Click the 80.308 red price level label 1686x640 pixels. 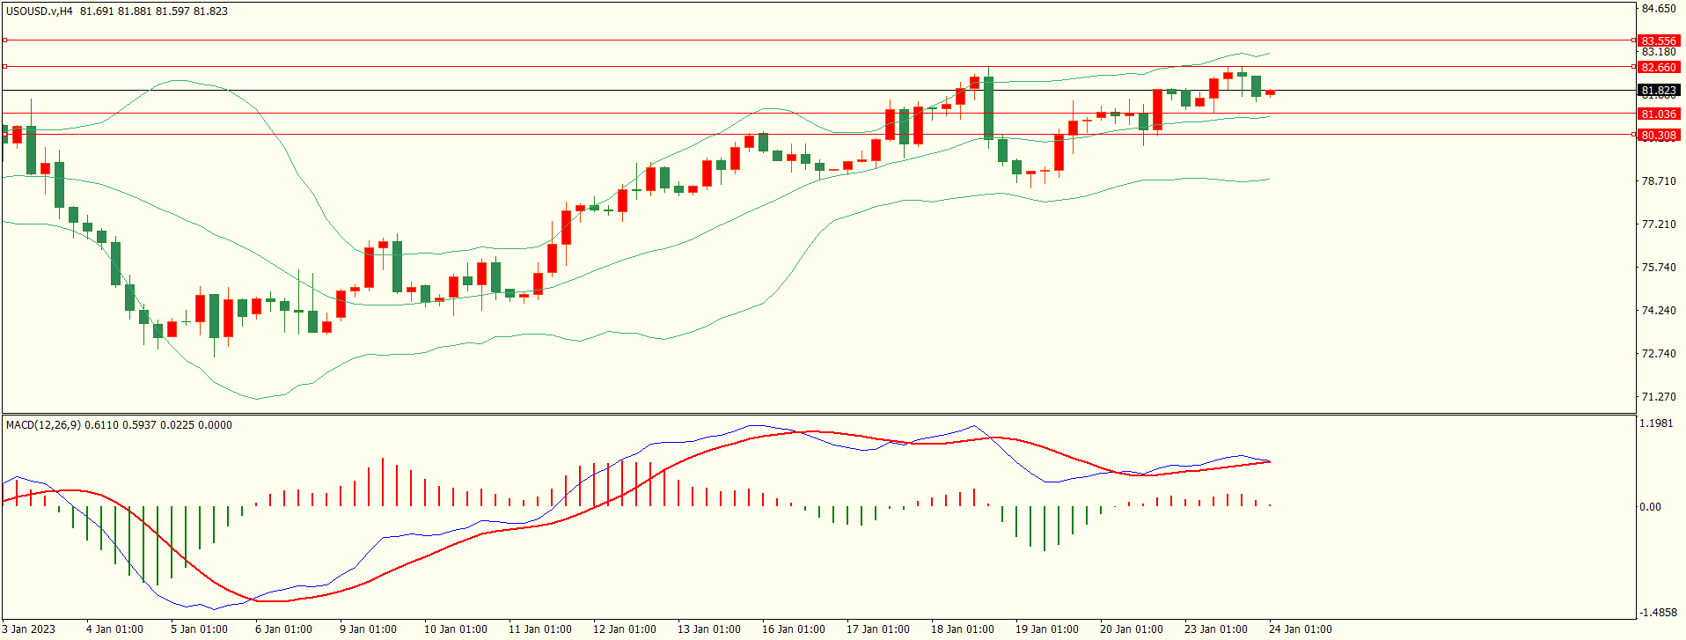[1658, 135]
